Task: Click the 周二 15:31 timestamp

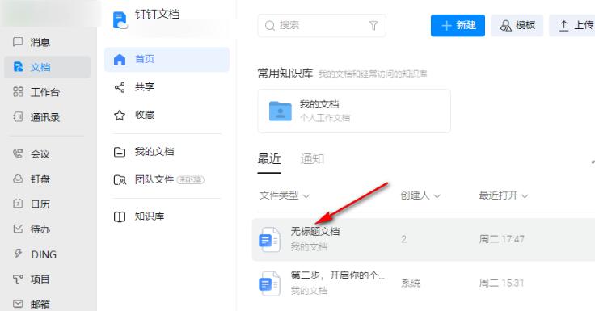Action: pyautogui.click(x=502, y=284)
